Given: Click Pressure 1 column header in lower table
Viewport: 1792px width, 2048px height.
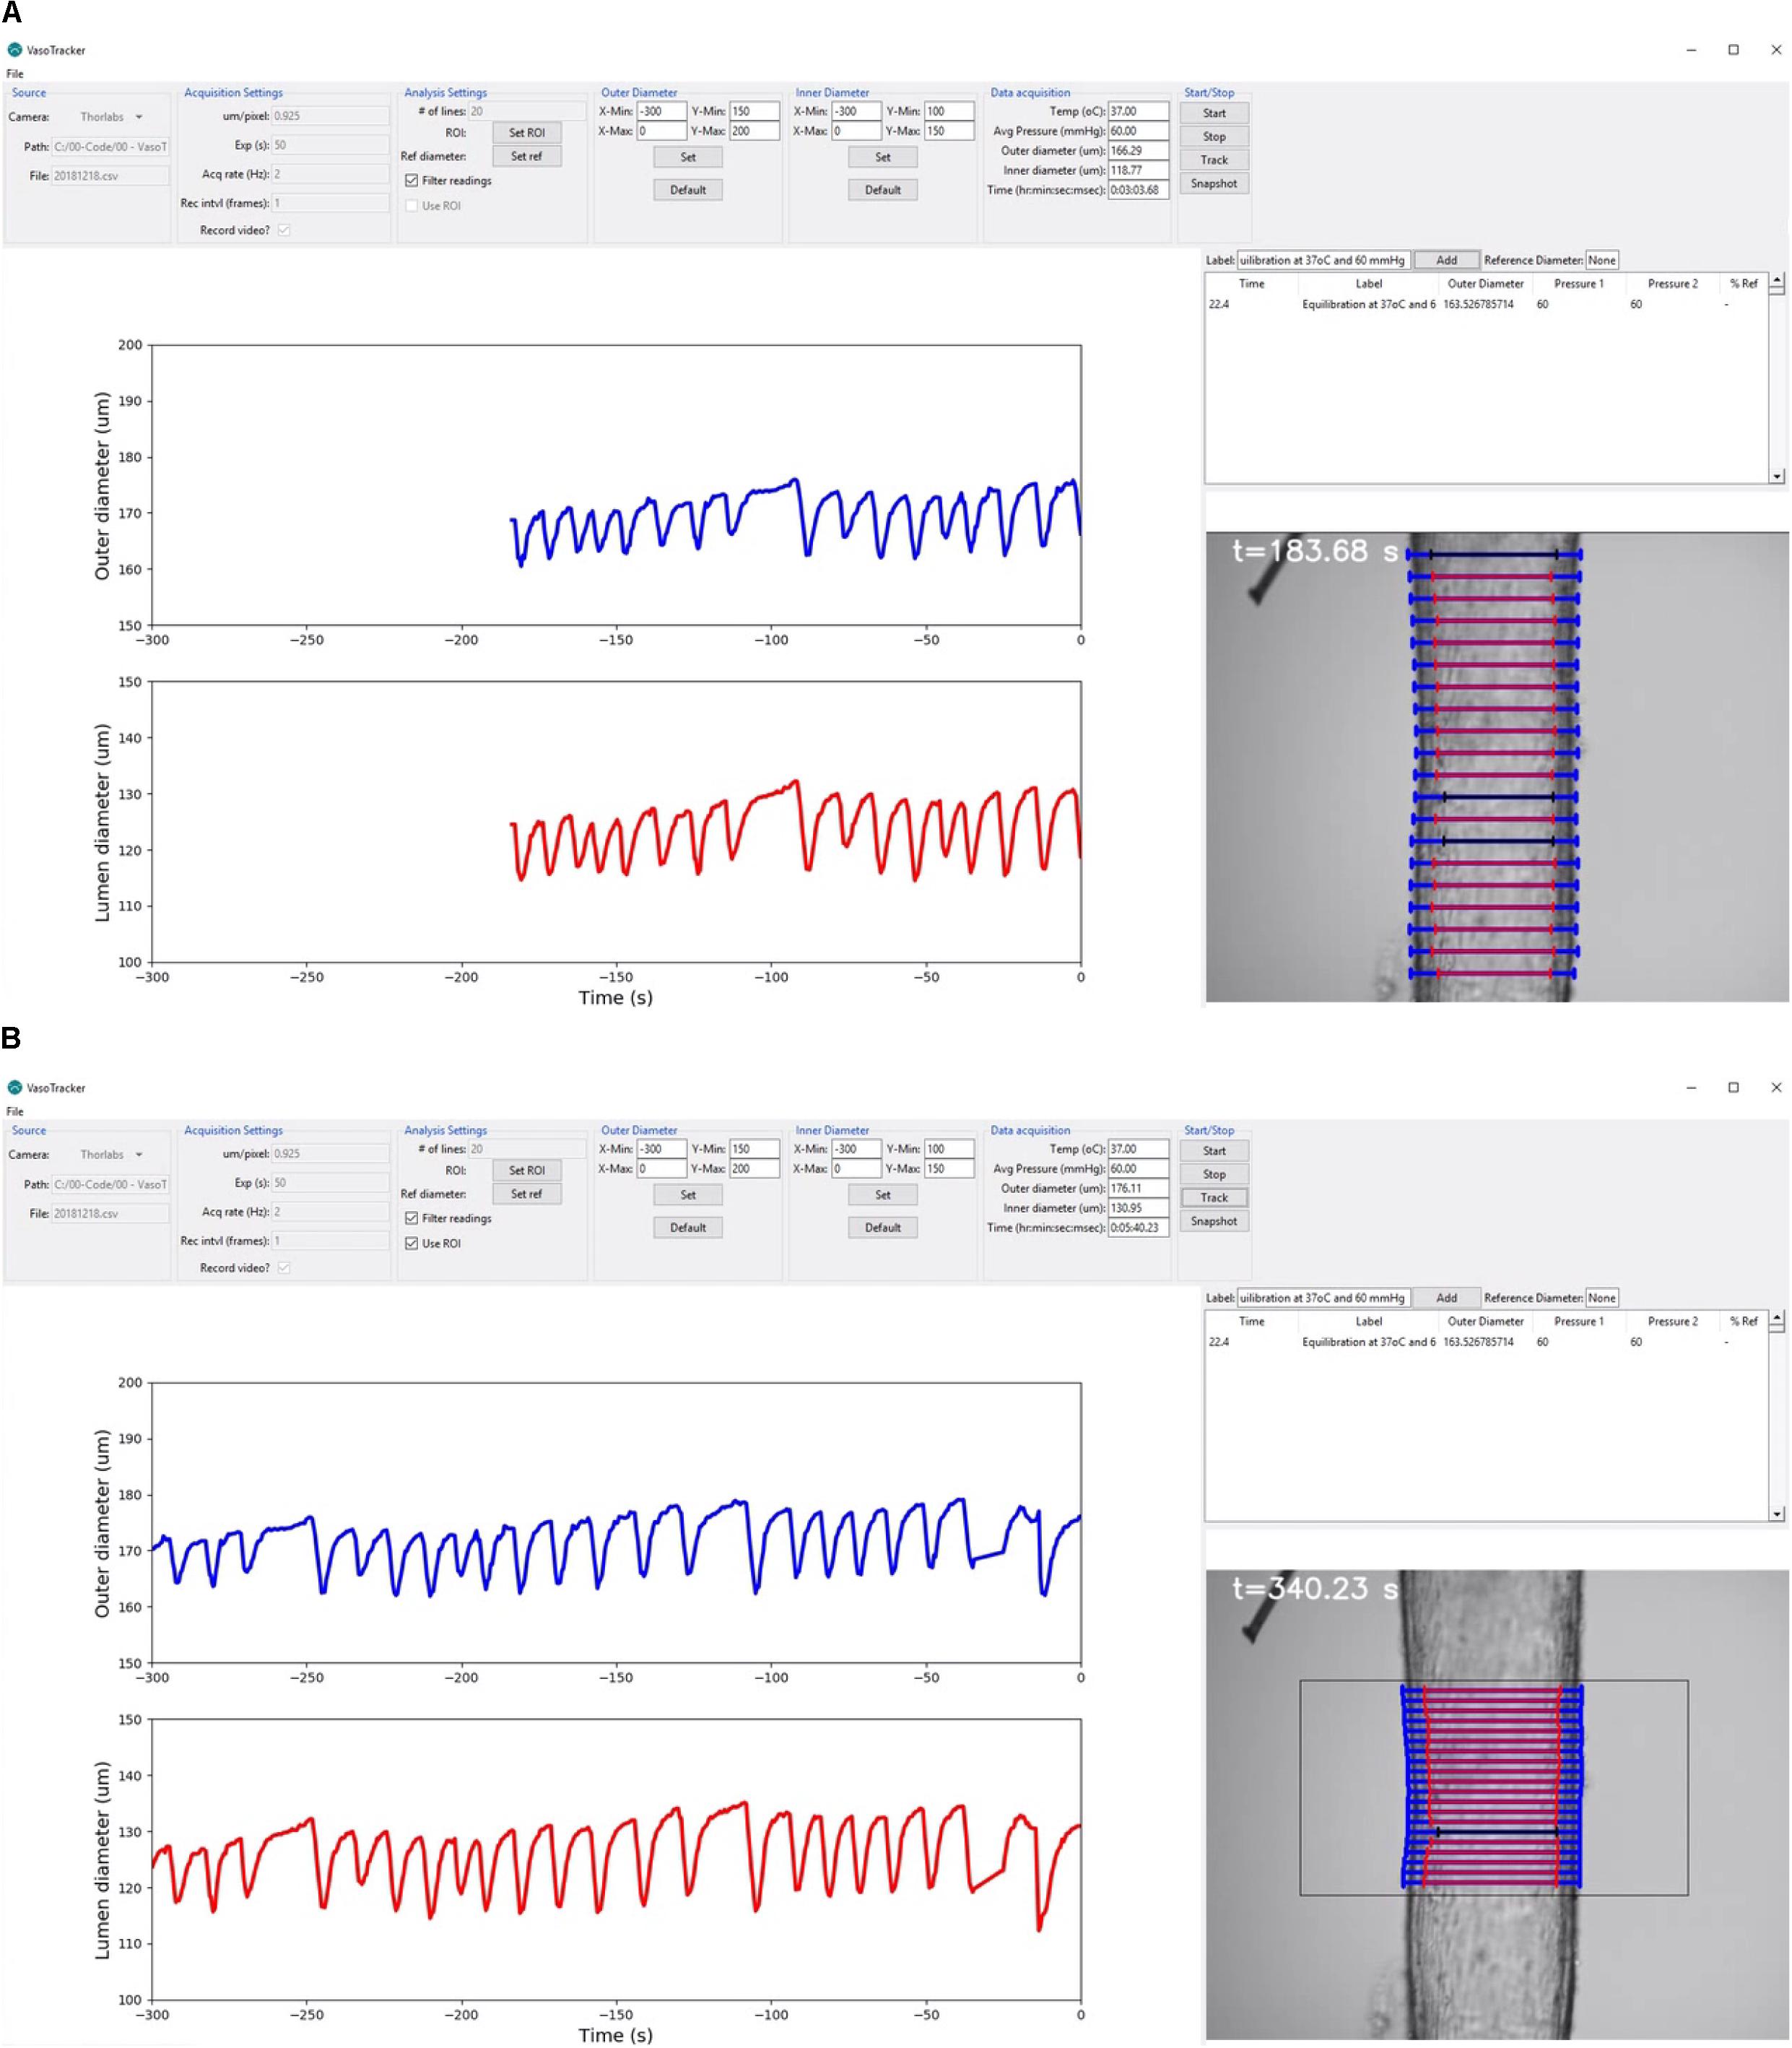Looking at the screenshot, I should coord(1578,1321).
